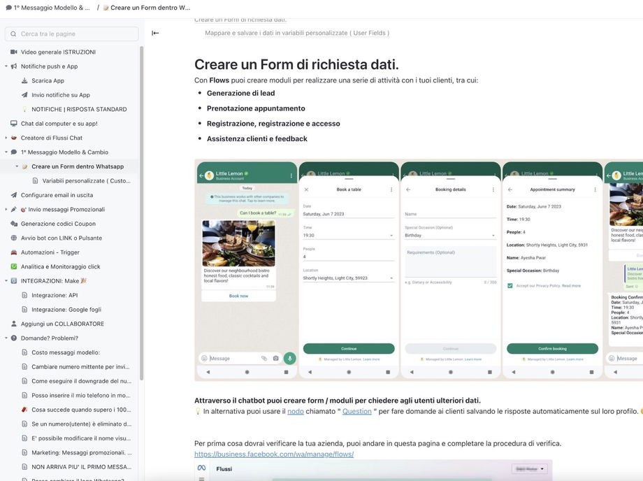Image resolution: width=643 pixels, height=481 pixels.
Task: Click speech bubble icon beside 1° Messaggio Modello
Action: coord(14,152)
